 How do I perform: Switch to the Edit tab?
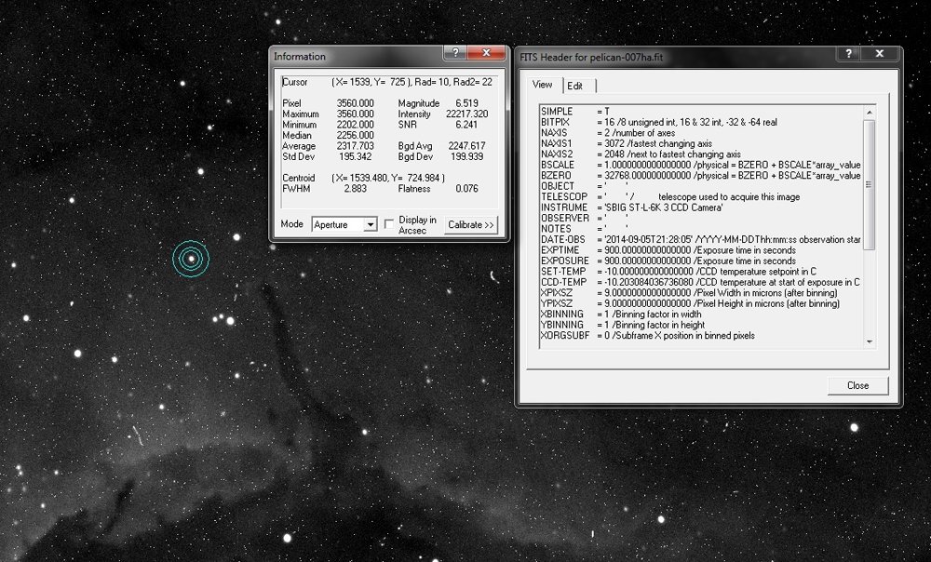coord(574,86)
